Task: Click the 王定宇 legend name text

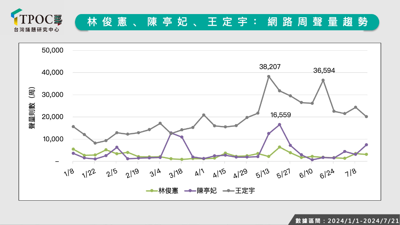Action: pos(245,191)
